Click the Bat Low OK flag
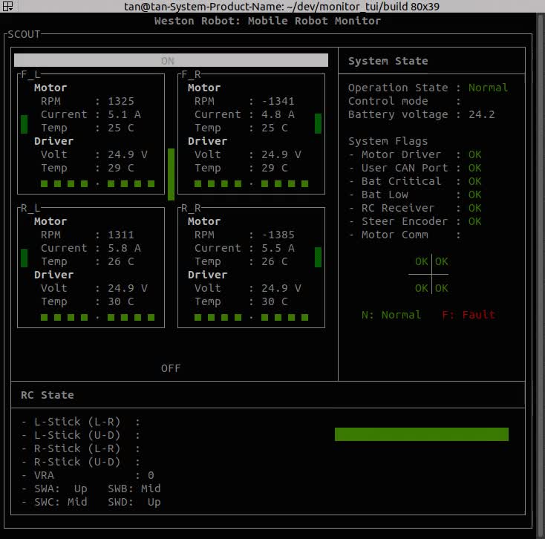This screenshot has height=539, width=545. (x=474, y=195)
